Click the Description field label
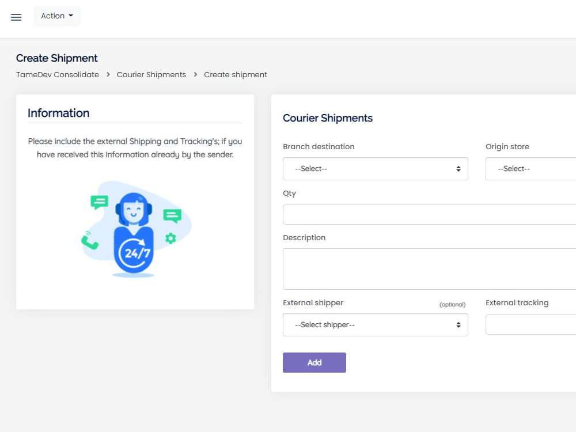Image resolution: width=576 pixels, height=432 pixels. pos(304,238)
